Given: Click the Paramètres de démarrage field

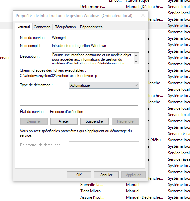Looking at the screenshot, I should (x=104, y=145).
